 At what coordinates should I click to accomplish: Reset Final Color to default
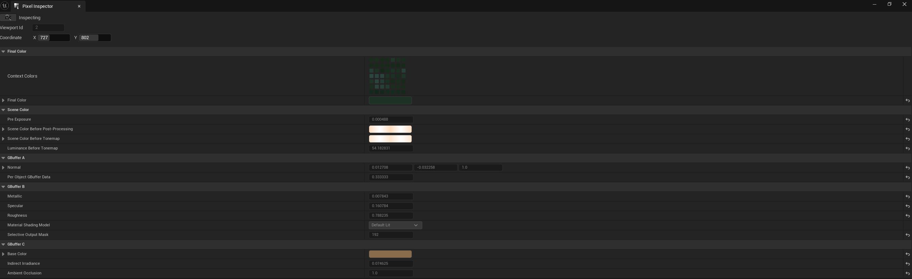[907, 100]
